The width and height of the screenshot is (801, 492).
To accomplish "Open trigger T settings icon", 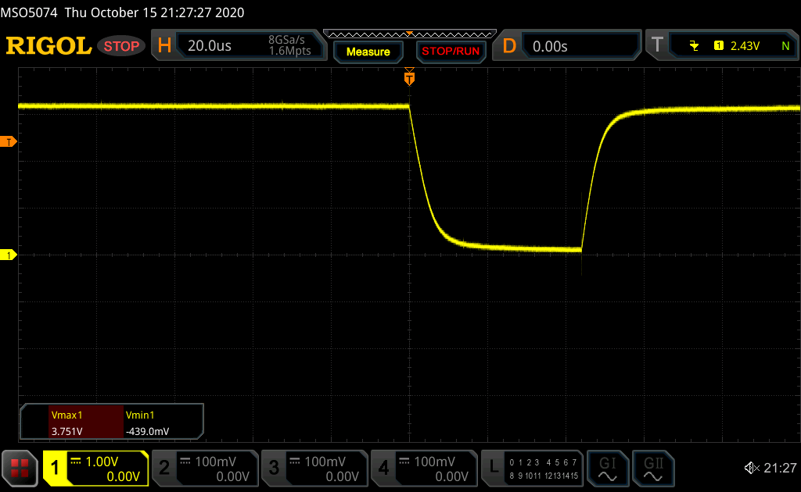I will pyautogui.click(x=657, y=46).
